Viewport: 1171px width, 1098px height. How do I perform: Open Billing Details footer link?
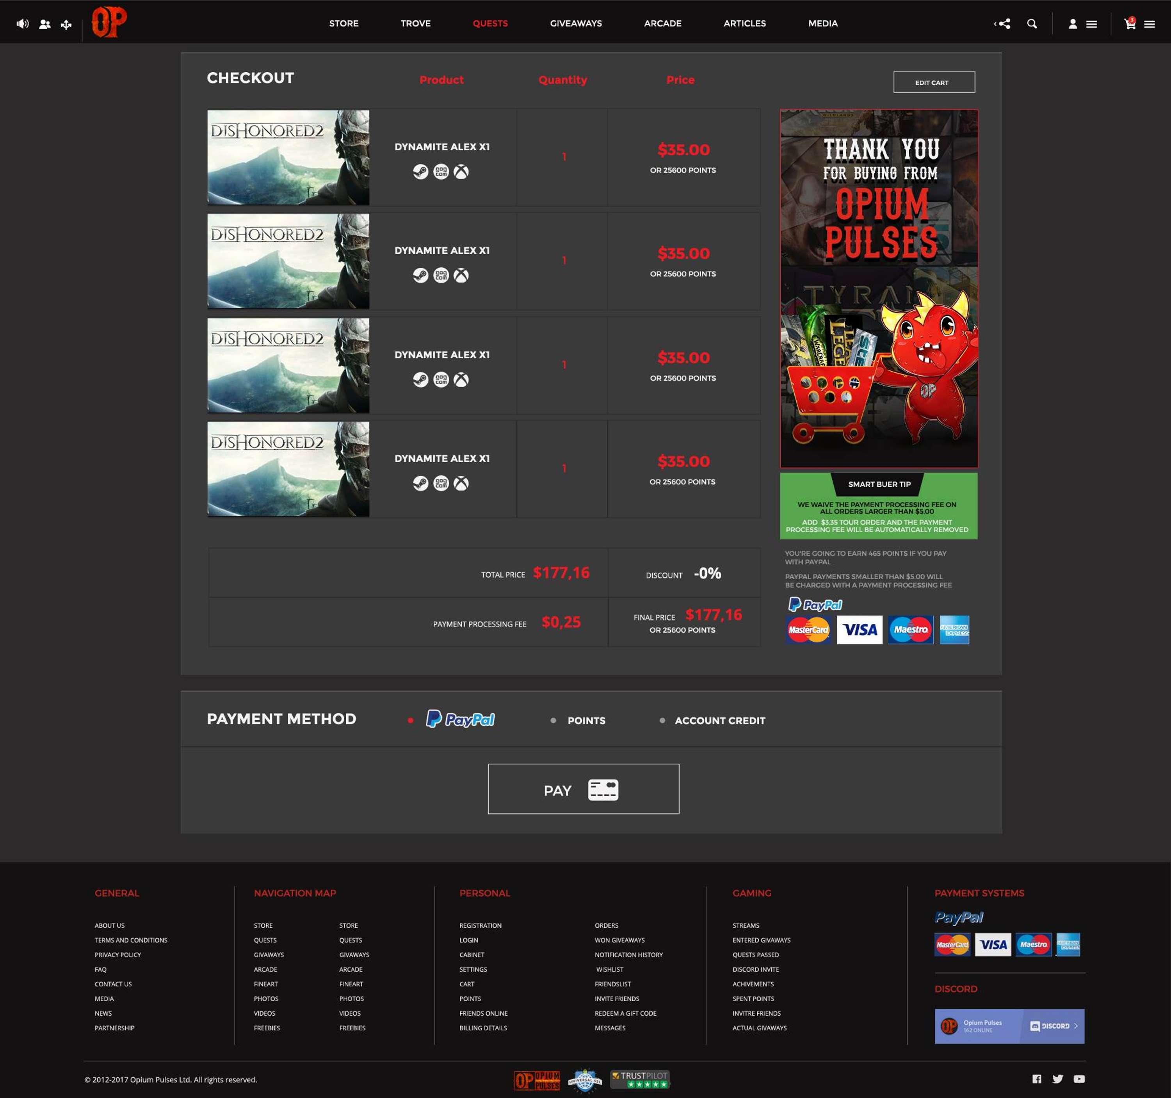point(483,1028)
